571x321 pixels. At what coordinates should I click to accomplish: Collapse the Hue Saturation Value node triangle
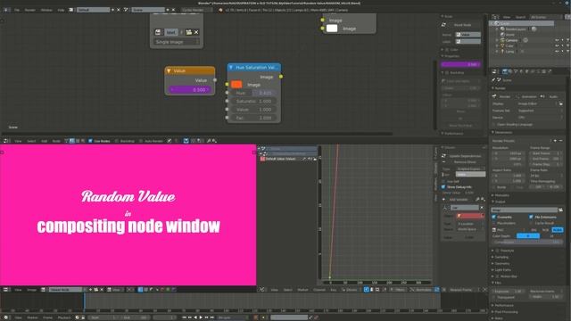pos(231,68)
